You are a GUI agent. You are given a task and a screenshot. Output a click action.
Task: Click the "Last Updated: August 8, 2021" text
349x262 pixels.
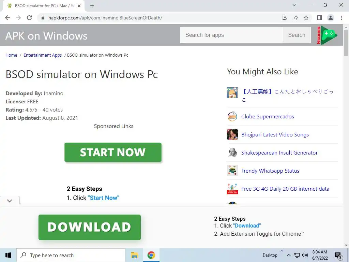42,118
